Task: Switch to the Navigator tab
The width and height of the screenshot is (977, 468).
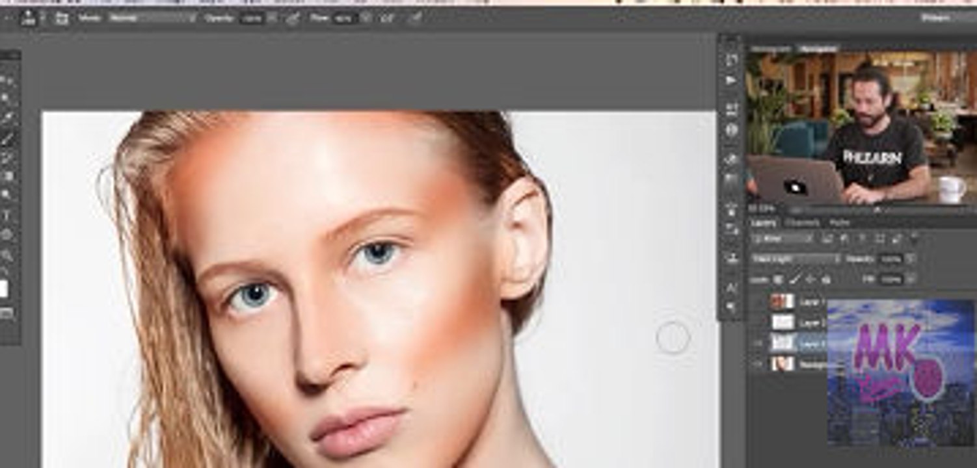Action: click(818, 49)
